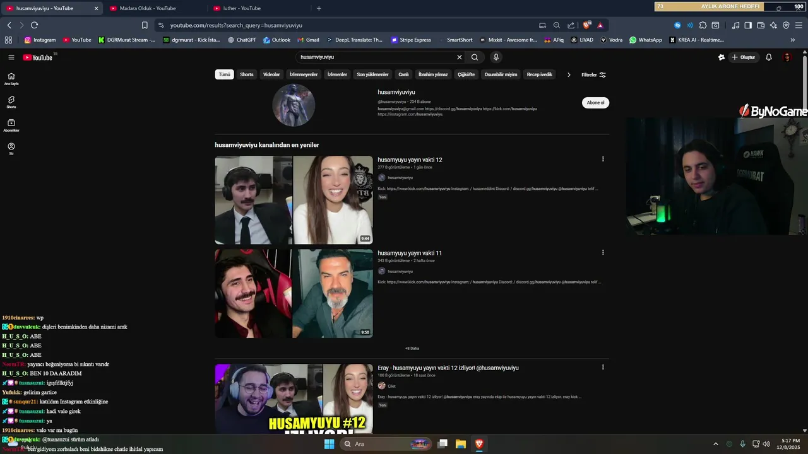Go back with the browser back arrow
Image resolution: width=808 pixels, height=454 pixels.
point(9,25)
